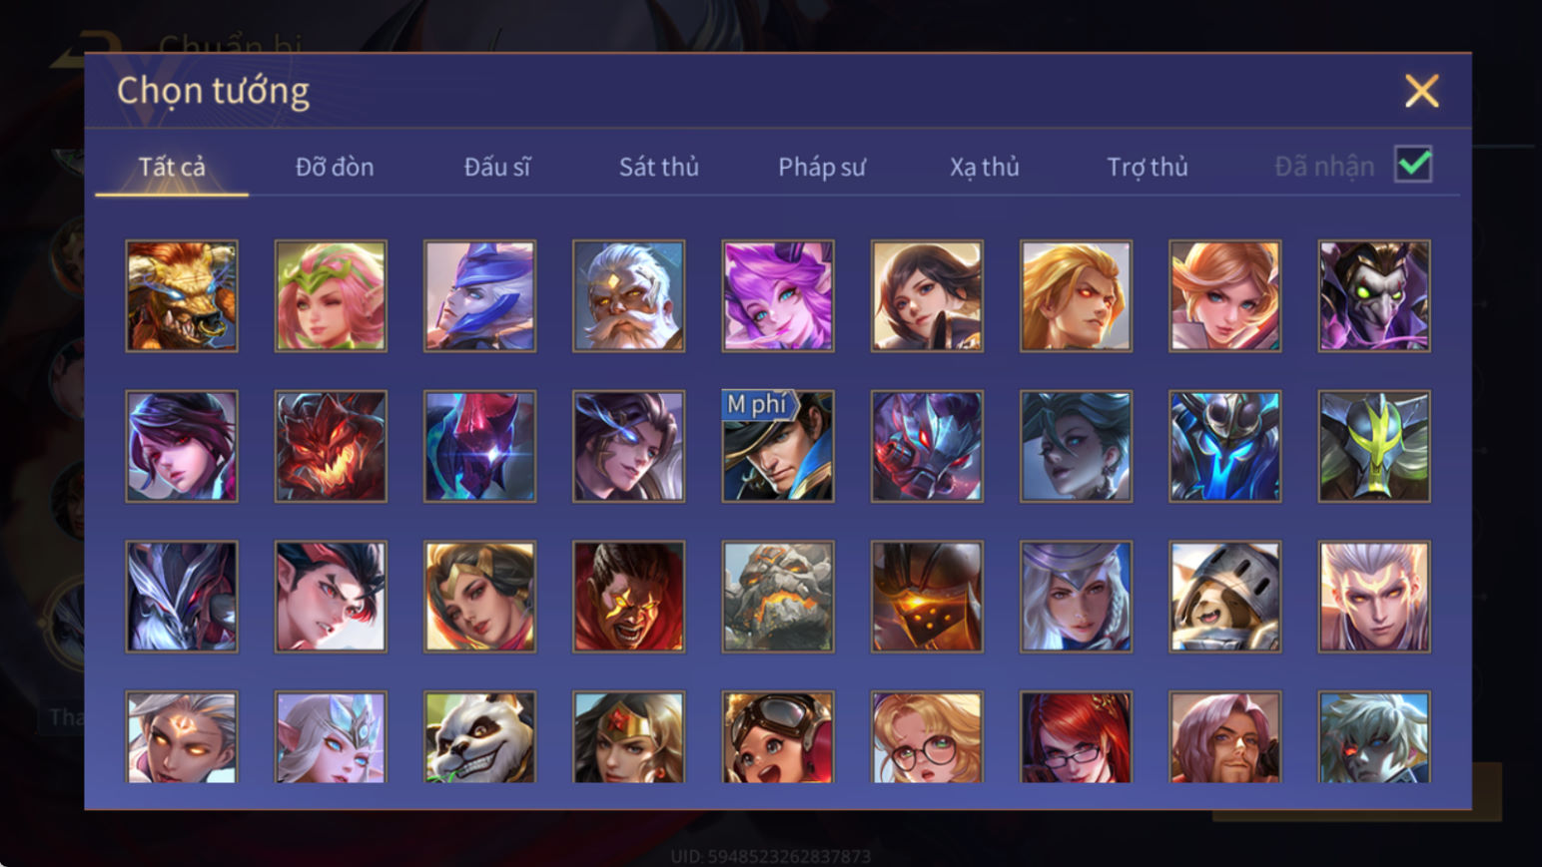The width and height of the screenshot is (1542, 867).
Task: Choose the pink-haired elf girl with green crown
Action: coord(331,295)
